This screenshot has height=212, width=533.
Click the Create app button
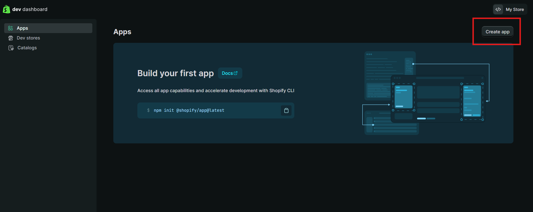tap(497, 32)
